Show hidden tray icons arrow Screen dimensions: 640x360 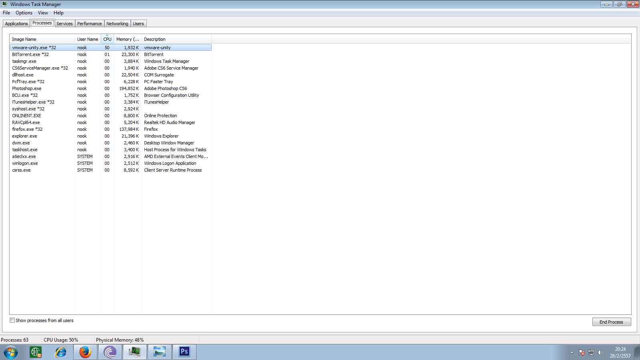pos(572,352)
